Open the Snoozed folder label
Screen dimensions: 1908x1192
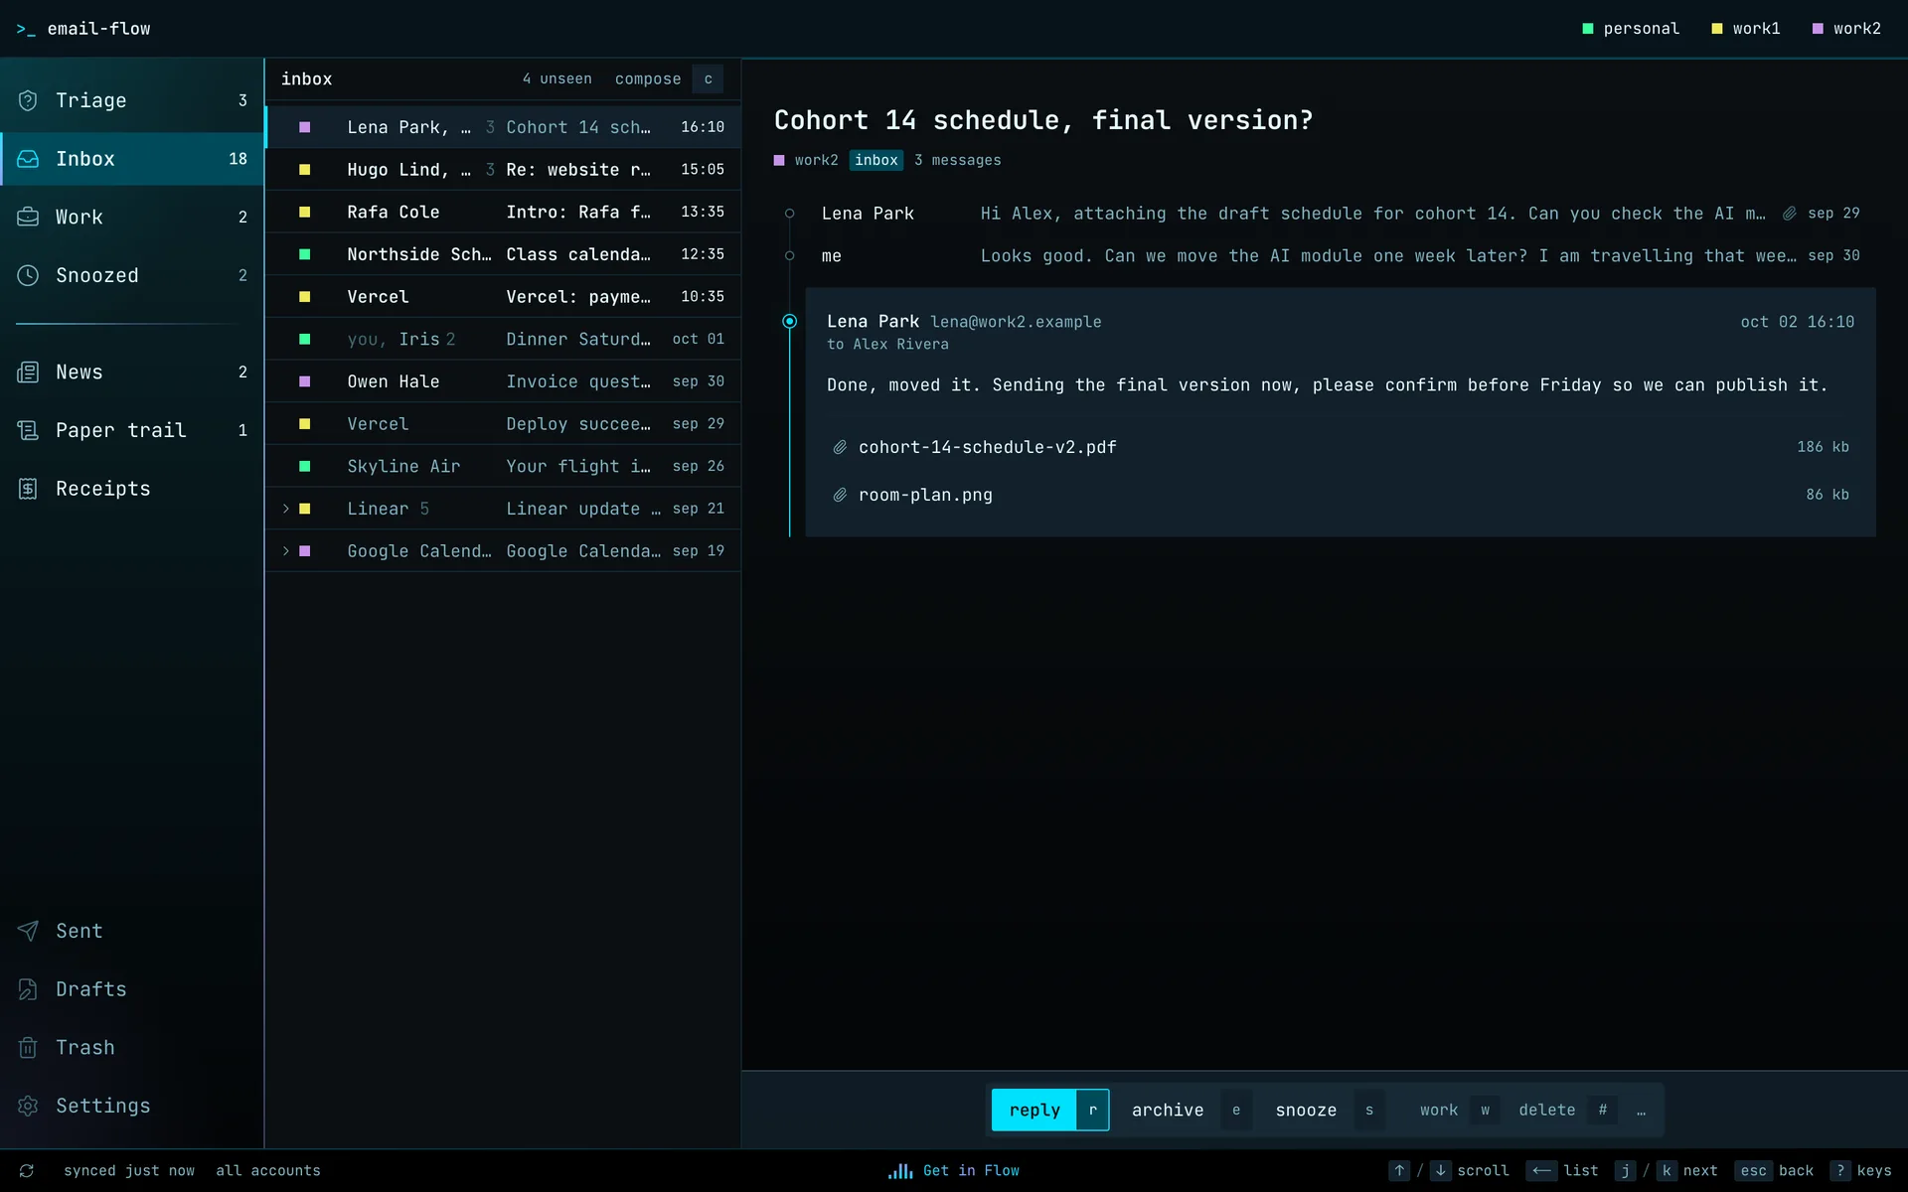[x=97, y=275]
